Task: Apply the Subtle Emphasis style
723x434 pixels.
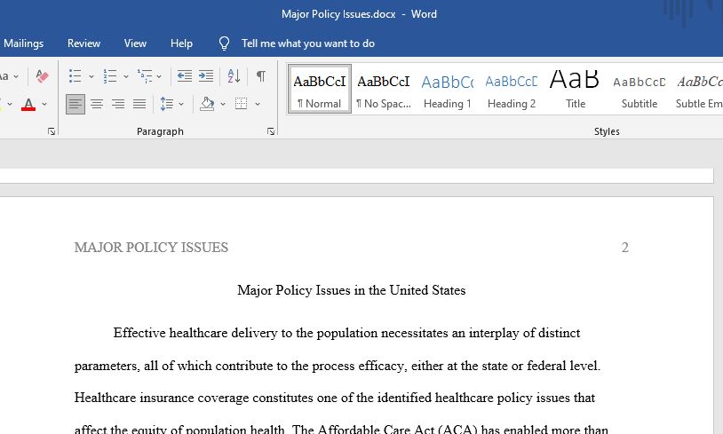Action: (697, 89)
